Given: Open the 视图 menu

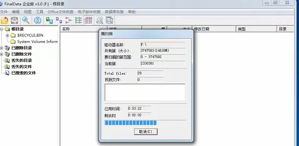Looking at the screenshot, I should coord(27,12).
